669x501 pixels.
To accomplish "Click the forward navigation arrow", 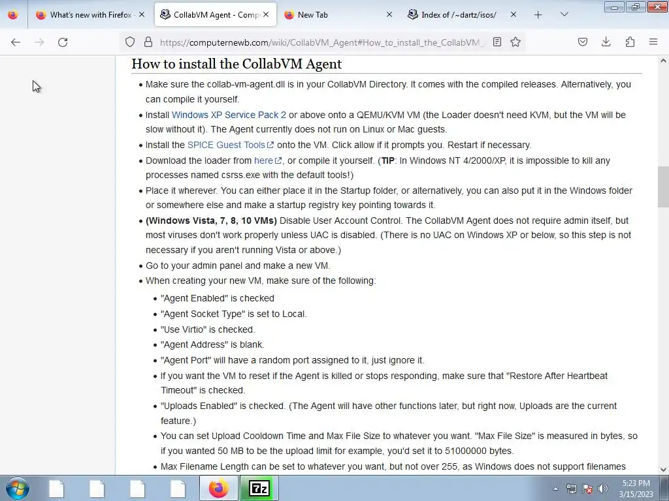I will [39, 42].
